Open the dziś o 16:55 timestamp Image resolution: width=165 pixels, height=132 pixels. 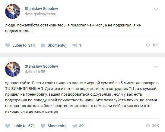(x=35, y=72)
